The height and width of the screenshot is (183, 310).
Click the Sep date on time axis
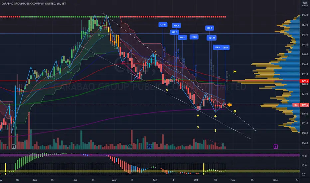pos(155,180)
